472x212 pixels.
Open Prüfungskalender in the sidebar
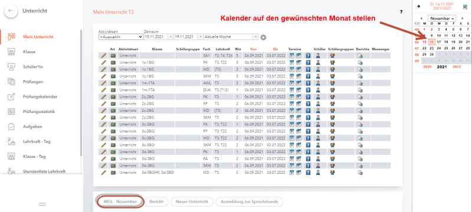40,97
